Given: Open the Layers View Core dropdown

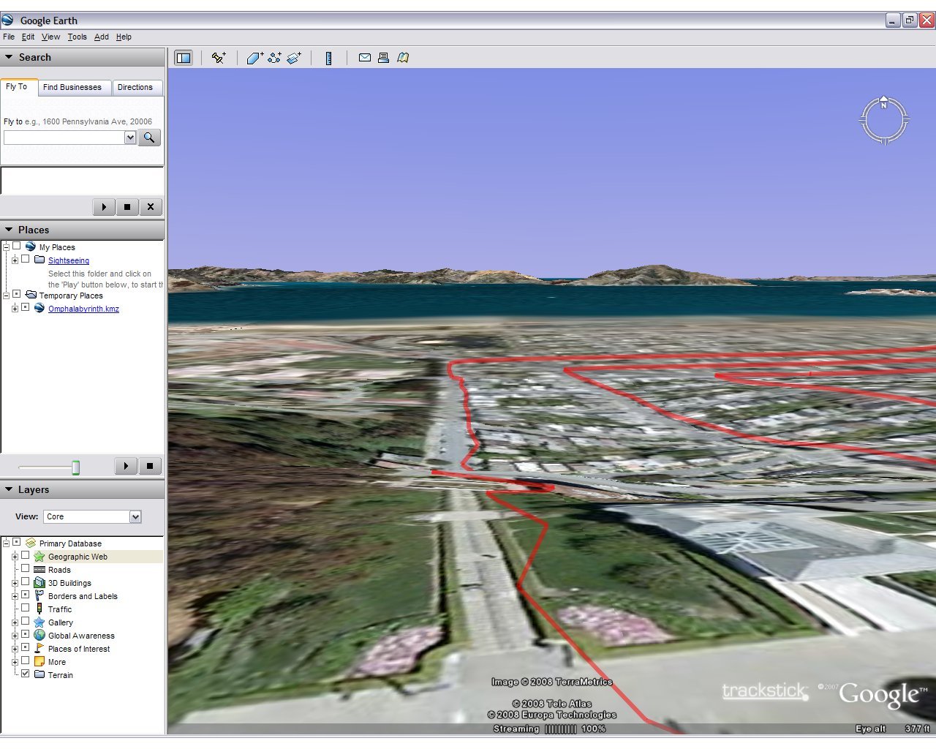Looking at the screenshot, I should click(135, 517).
